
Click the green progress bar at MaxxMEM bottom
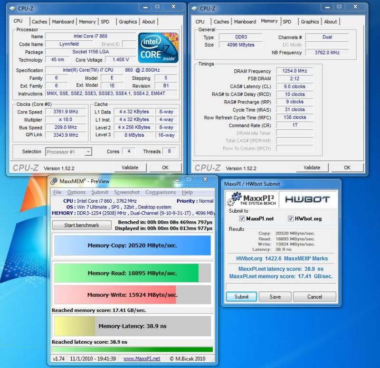click(133, 349)
